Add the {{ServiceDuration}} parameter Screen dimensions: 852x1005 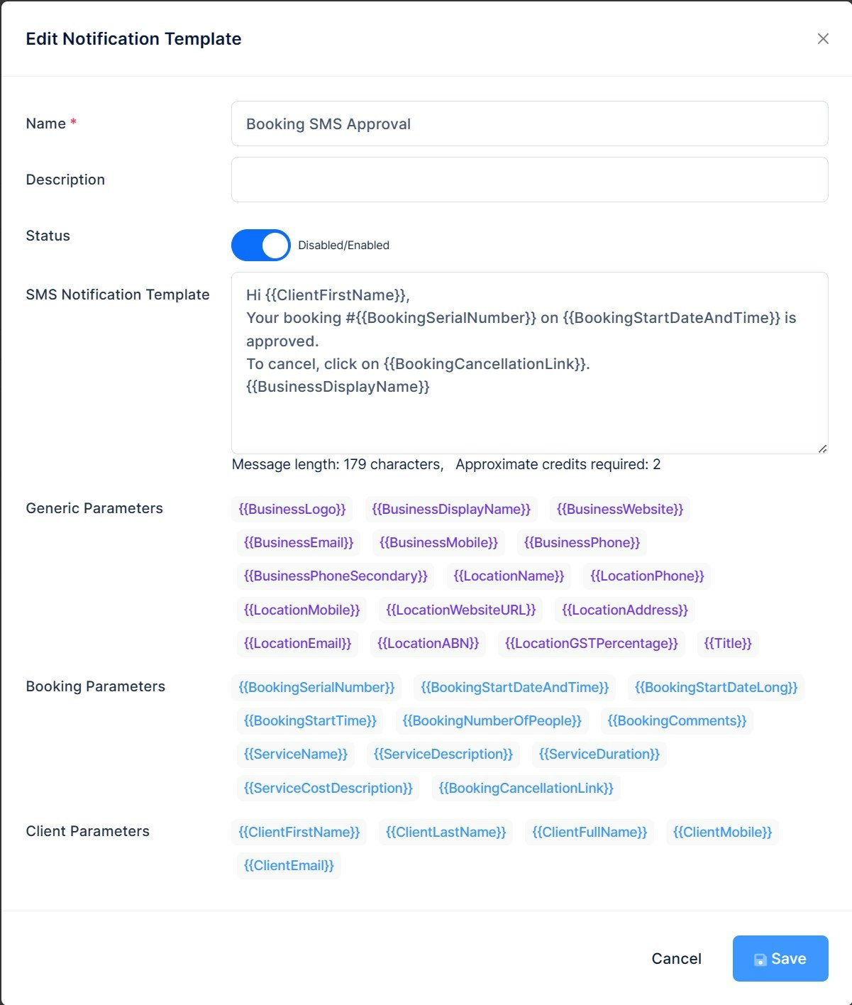click(599, 754)
